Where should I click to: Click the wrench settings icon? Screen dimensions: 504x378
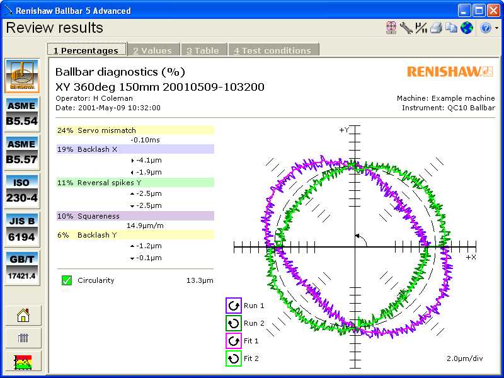coord(406,28)
